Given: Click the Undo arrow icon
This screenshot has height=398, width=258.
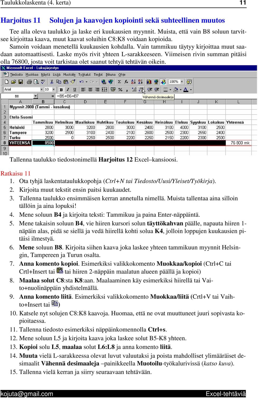Looking at the screenshot, I should (81, 82).
